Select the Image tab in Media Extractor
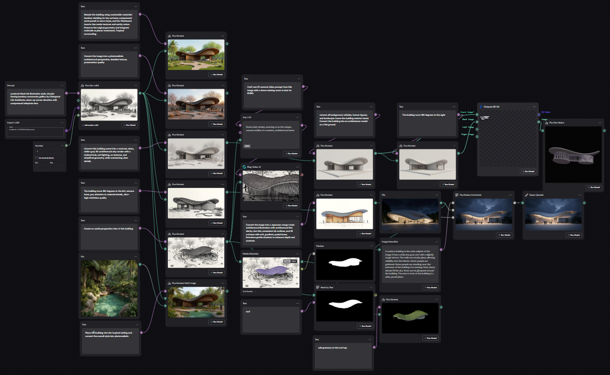The height and width of the screenshot is (375, 610). click(287, 261)
